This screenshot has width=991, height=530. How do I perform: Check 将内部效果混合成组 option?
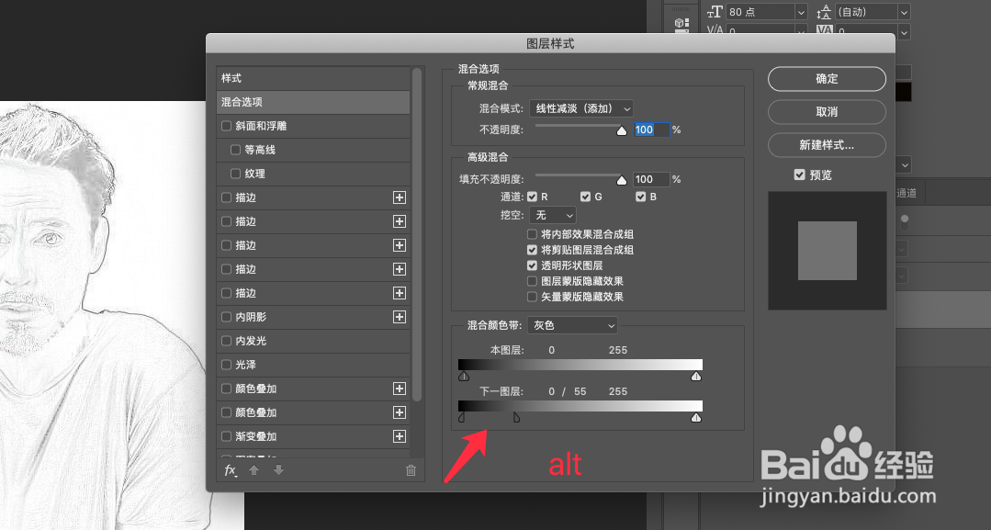532,234
